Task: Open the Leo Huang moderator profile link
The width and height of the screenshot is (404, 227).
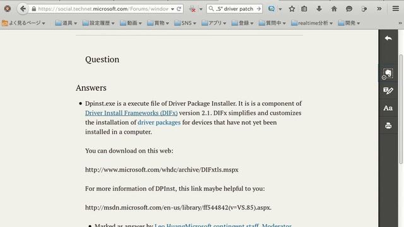Action: 223,225
